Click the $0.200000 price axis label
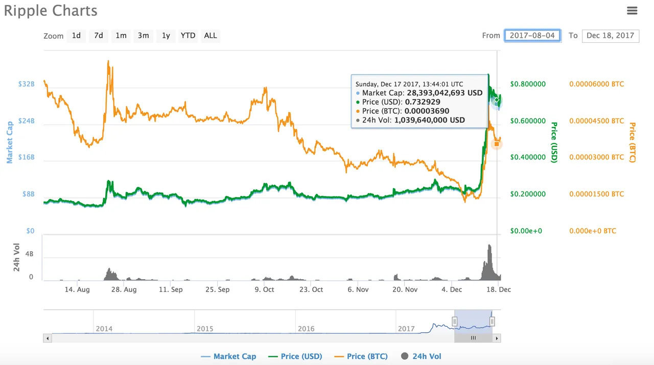 point(528,194)
